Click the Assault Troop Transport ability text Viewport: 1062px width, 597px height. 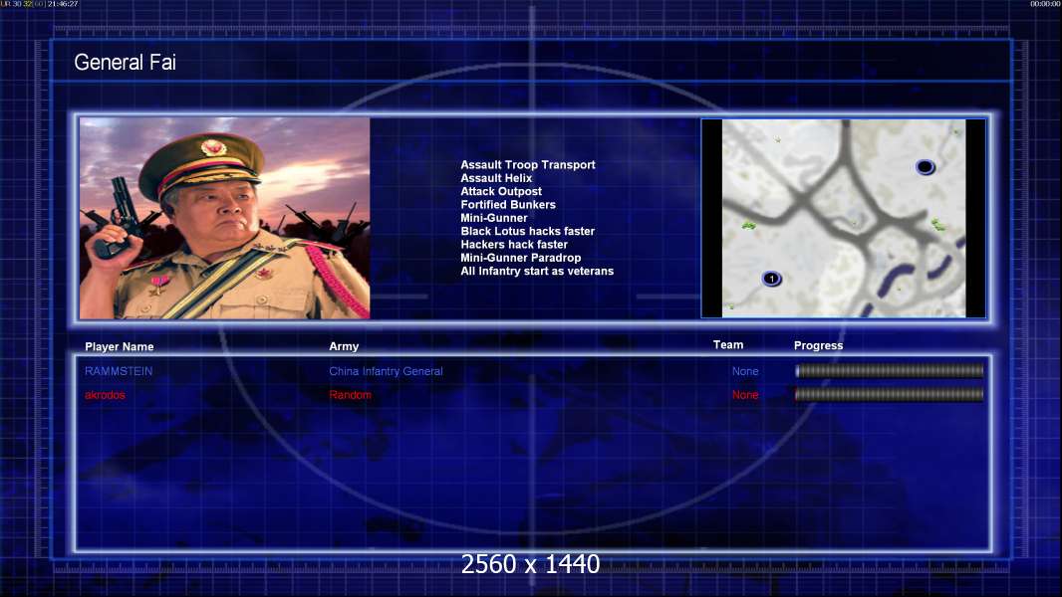(x=527, y=165)
